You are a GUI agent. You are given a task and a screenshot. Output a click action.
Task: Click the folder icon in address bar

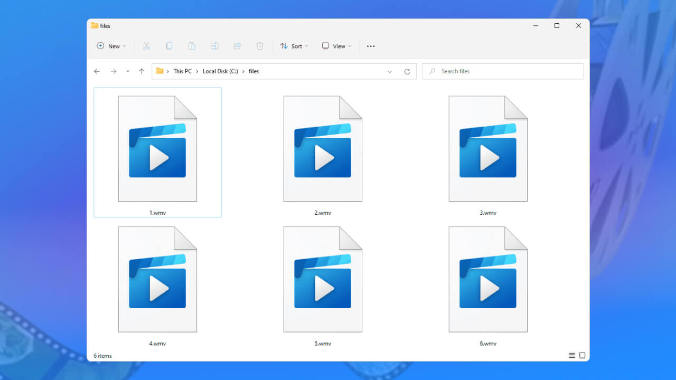[x=159, y=71]
